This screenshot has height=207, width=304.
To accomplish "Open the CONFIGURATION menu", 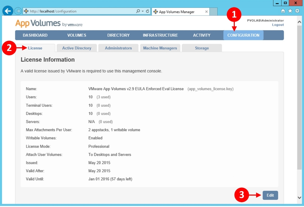I will click(x=243, y=35).
